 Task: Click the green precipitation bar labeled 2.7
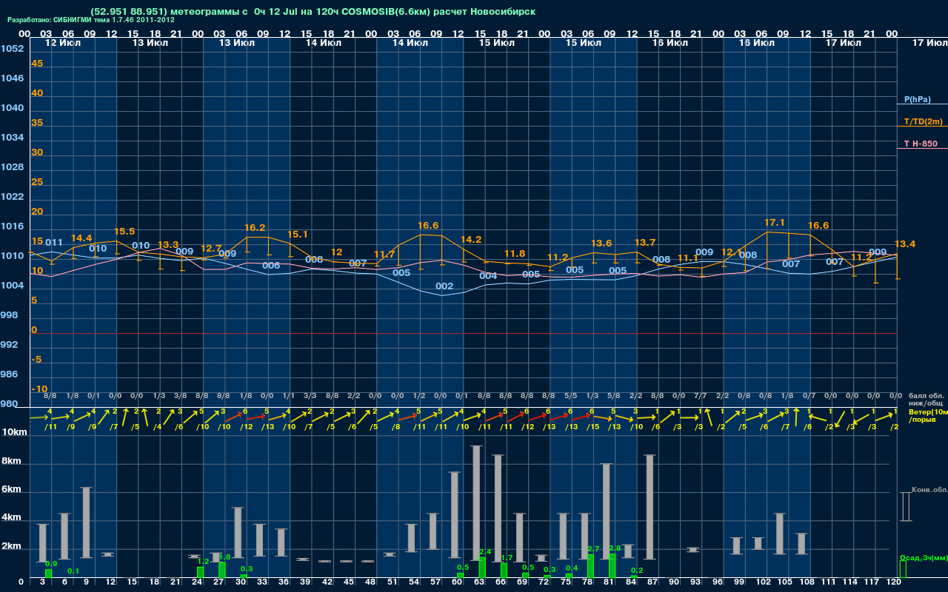[590, 566]
